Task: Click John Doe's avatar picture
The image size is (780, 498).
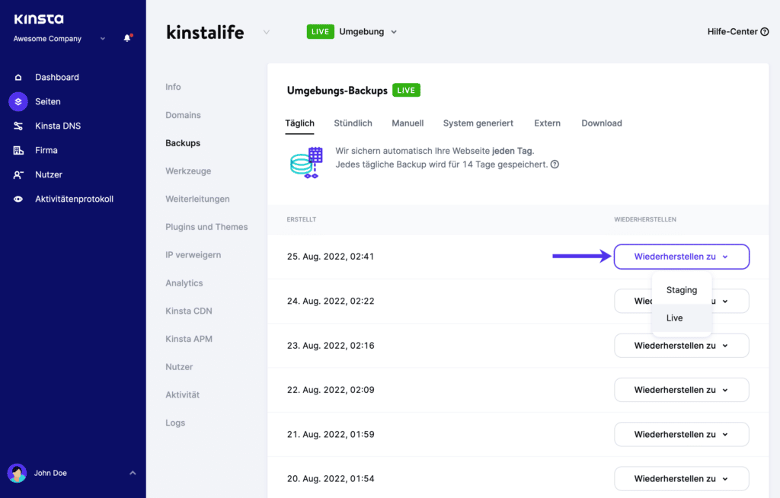Action: [x=17, y=473]
